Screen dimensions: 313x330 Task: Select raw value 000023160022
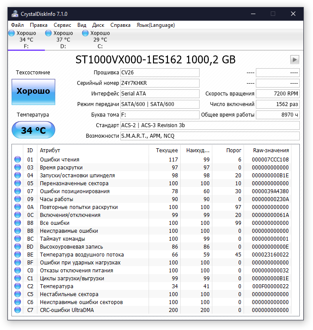270,254
